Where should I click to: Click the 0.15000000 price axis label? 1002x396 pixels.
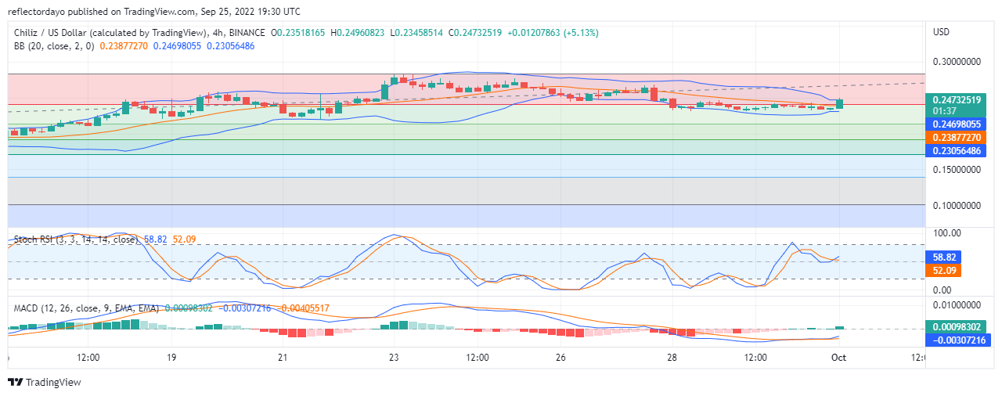coord(956,169)
